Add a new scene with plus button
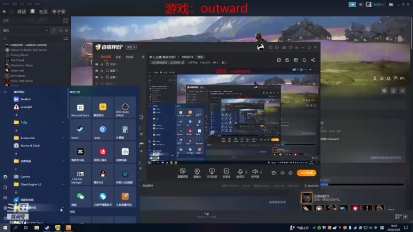413x232 pixels. click(x=143, y=57)
